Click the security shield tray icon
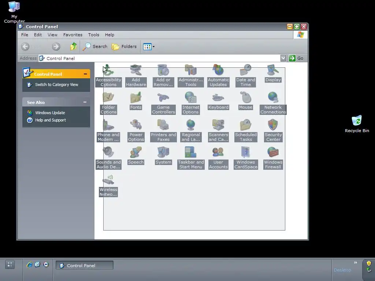The width and height of the screenshot is (375, 281). pos(369,263)
